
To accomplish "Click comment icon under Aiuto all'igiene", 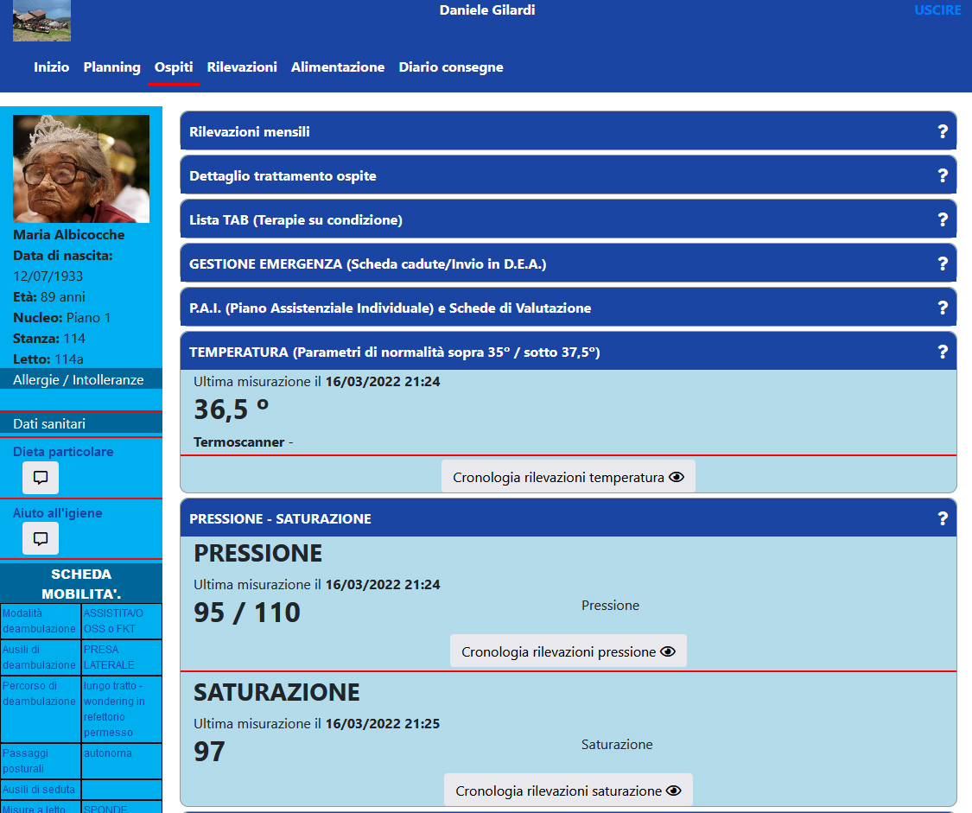I will (x=41, y=538).
